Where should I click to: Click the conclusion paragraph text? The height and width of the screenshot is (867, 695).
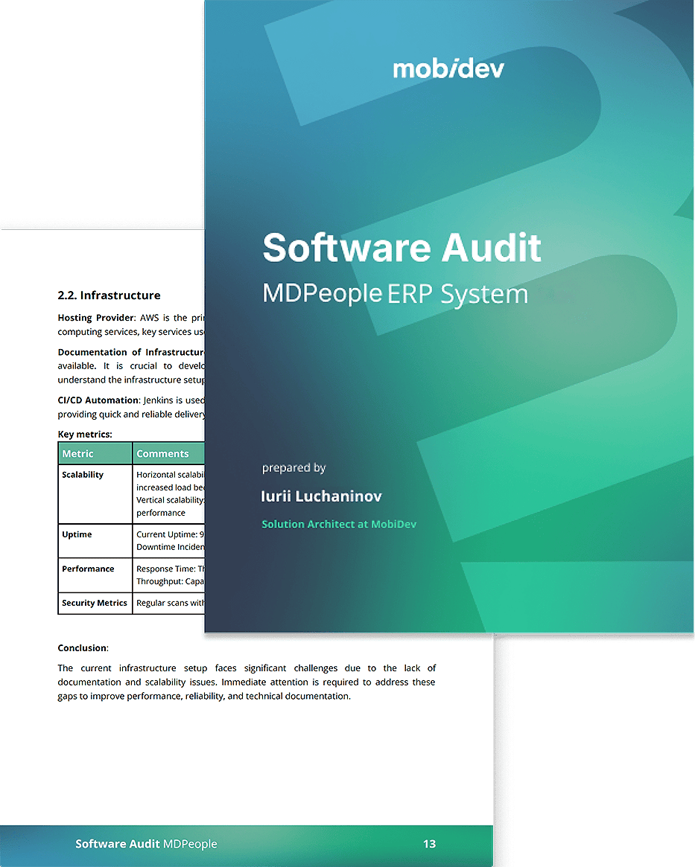coord(247,682)
